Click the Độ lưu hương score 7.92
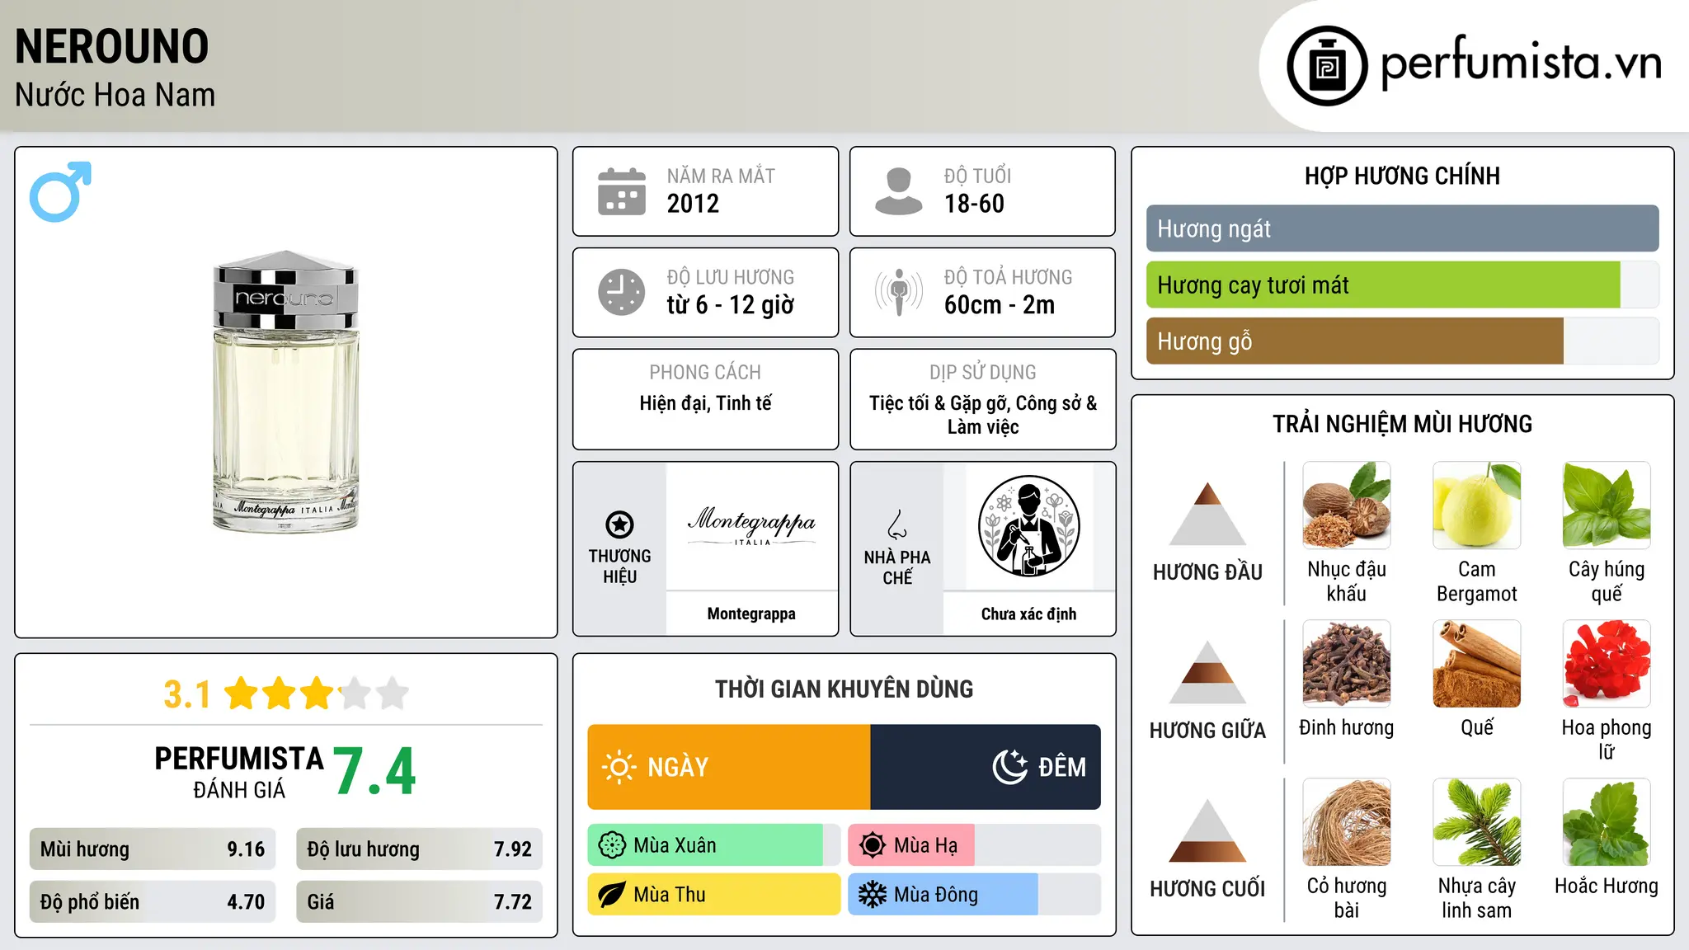Screen dimensions: 1689x950 click(x=513, y=849)
